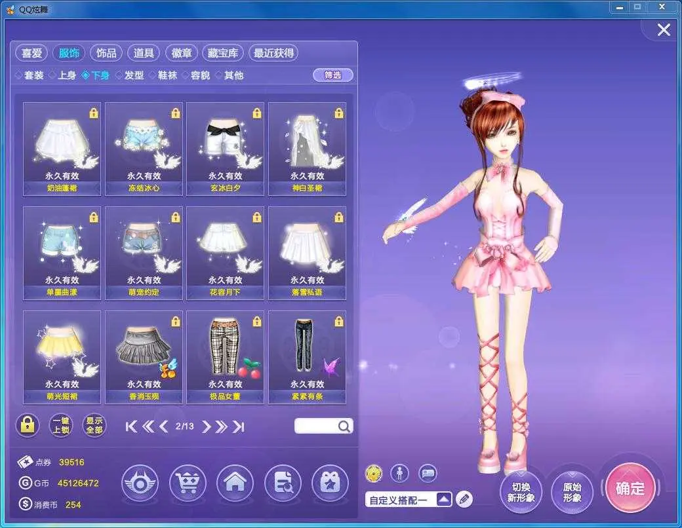
Task: Open the shopping cart mall icon
Action: coord(188,483)
